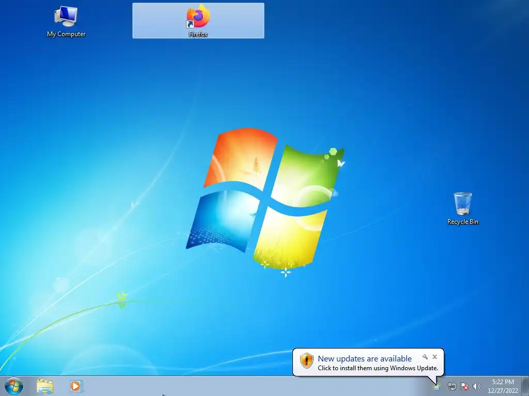
Task: Select the My Computer desktop icon
Action: (x=66, y=22)
